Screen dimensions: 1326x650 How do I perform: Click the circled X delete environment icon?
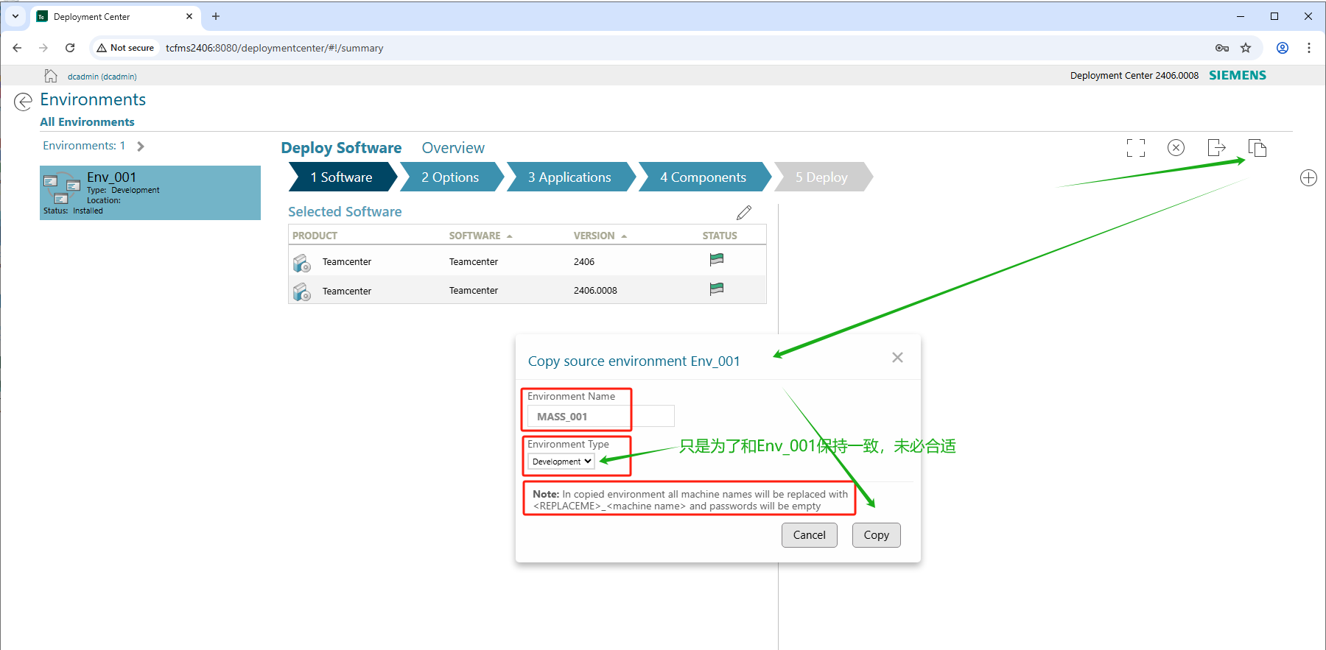tap(1176, 148)
